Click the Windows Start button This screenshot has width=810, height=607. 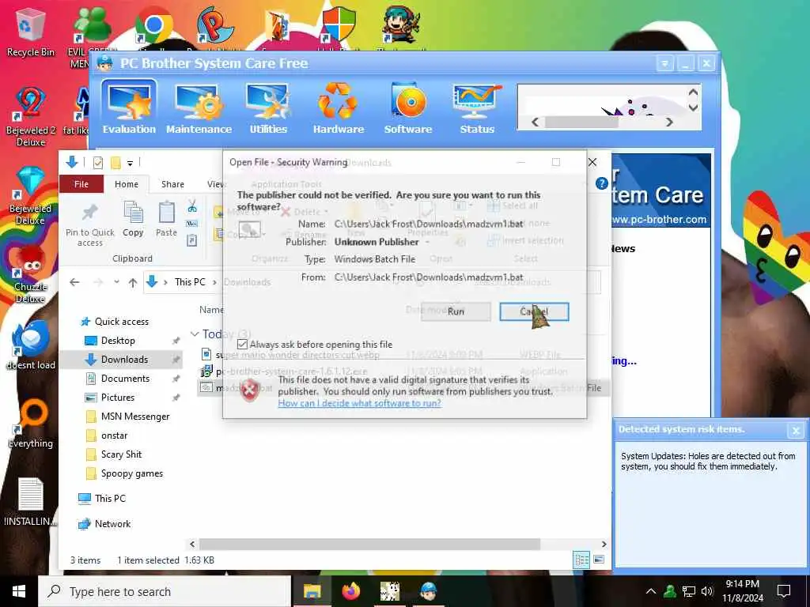(x=19, y=591)
